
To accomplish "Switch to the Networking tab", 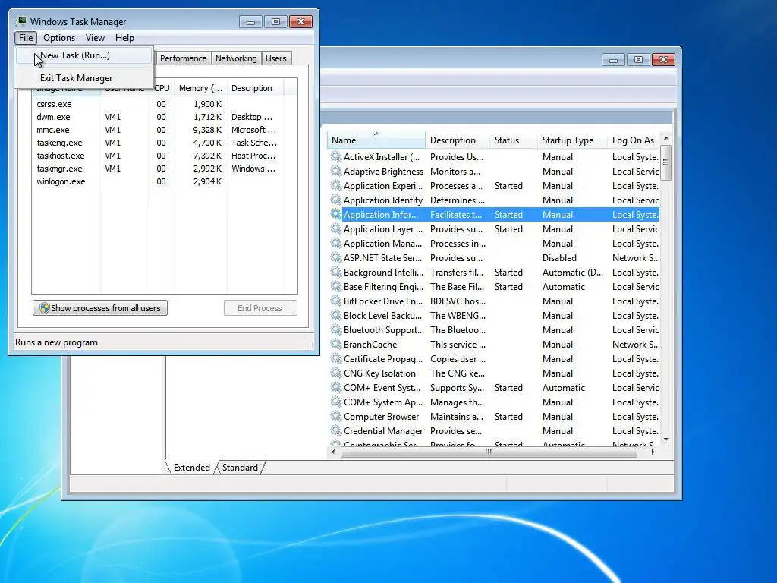I will (x=236, y=58).
